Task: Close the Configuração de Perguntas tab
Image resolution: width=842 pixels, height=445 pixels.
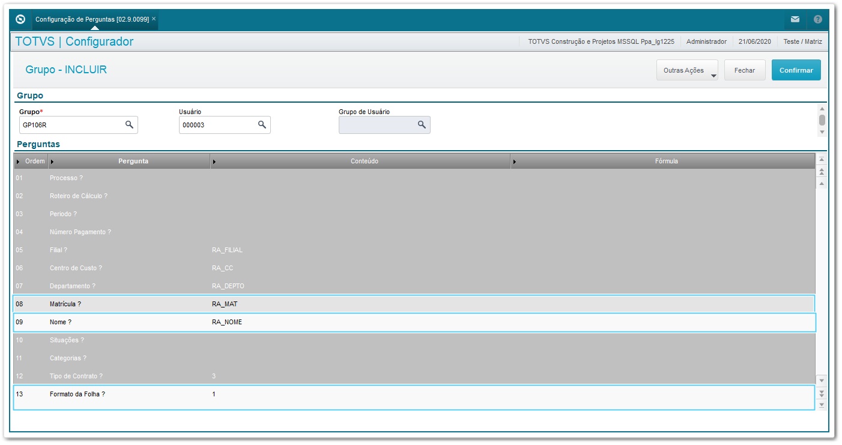Action: pyautogui.click(x=154, y=19)
